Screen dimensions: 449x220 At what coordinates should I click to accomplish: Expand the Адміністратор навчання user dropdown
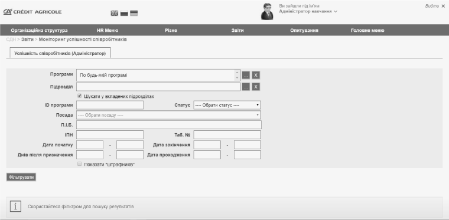pos(308,11)
